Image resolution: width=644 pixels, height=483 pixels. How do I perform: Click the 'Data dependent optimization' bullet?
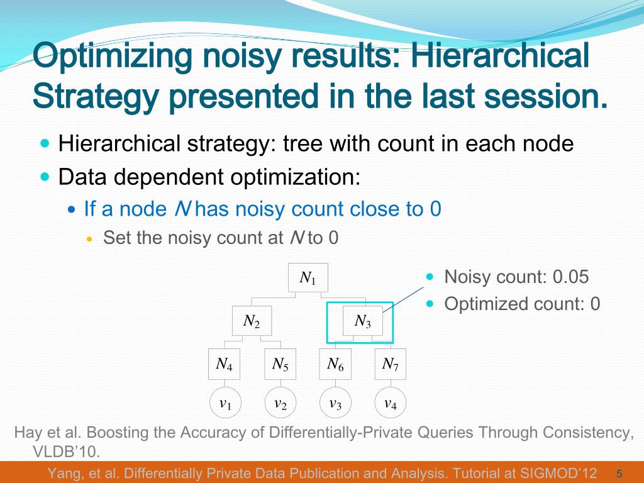point(209,177)
